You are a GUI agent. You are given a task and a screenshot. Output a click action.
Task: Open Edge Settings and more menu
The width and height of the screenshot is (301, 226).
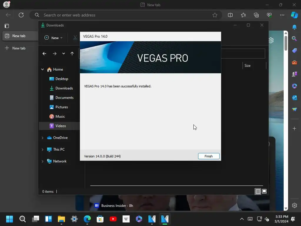282,15
